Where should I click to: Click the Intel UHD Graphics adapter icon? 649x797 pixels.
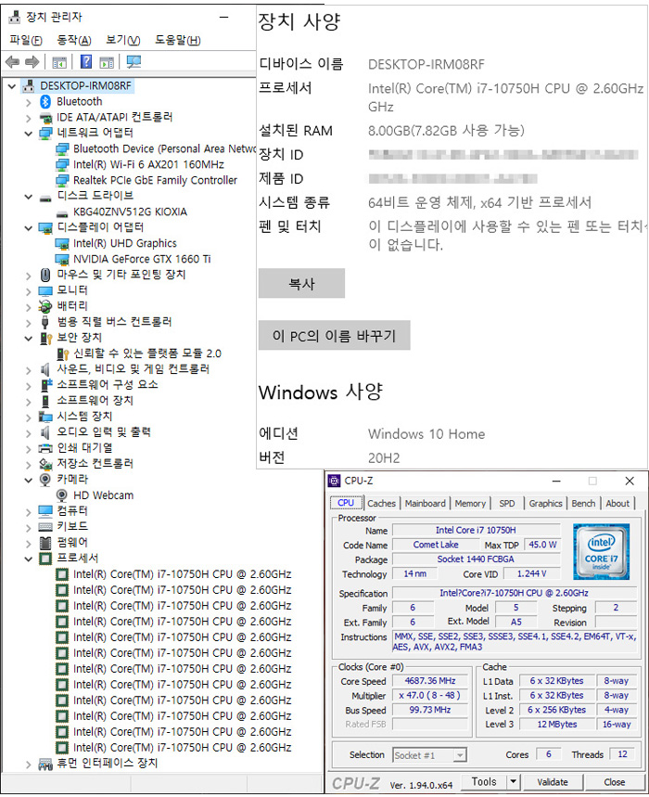pos(62,243)
